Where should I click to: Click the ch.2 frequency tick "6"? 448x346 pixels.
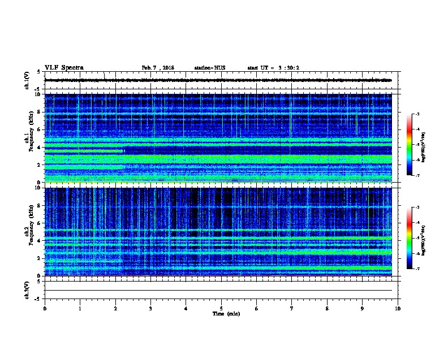[x=39, y=223]
